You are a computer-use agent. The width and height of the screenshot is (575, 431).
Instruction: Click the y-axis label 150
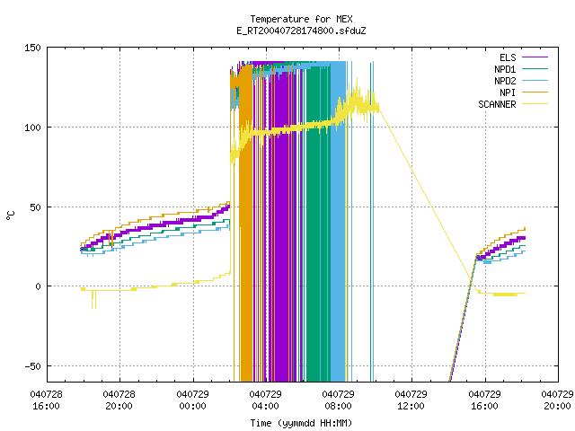[x=32, y=48]
